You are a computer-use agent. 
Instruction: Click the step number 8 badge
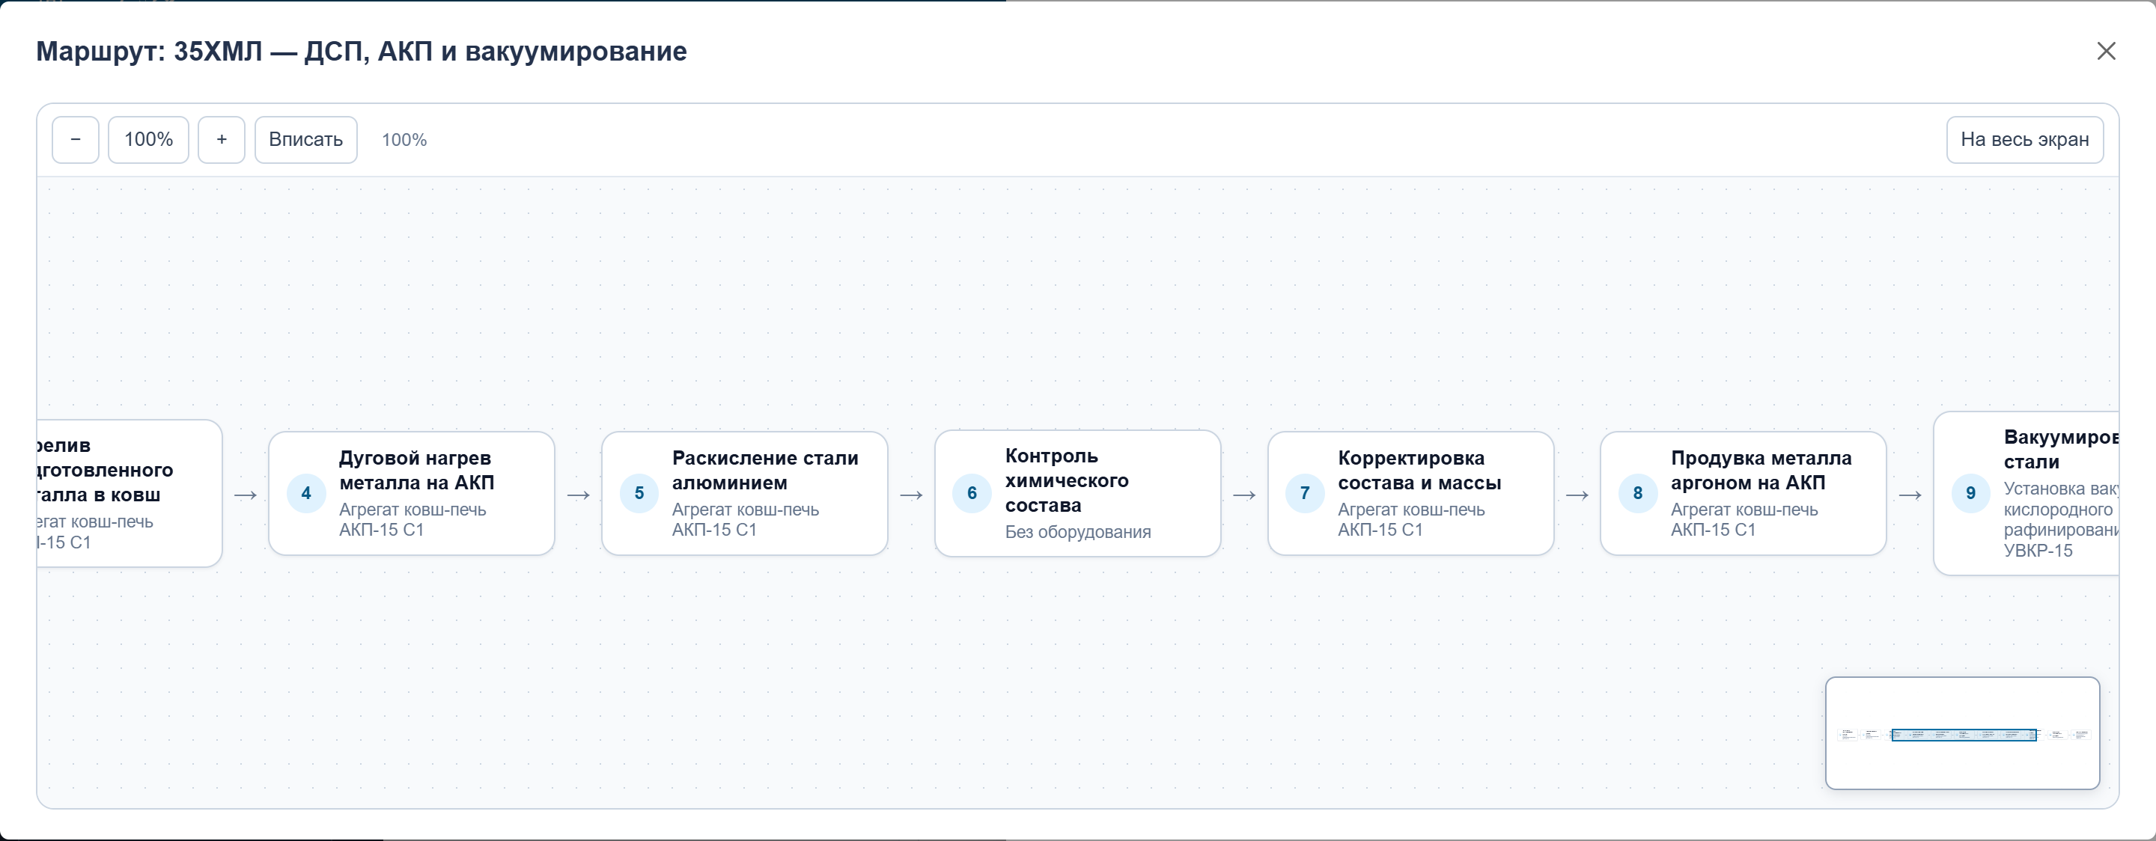point(1638,493)
